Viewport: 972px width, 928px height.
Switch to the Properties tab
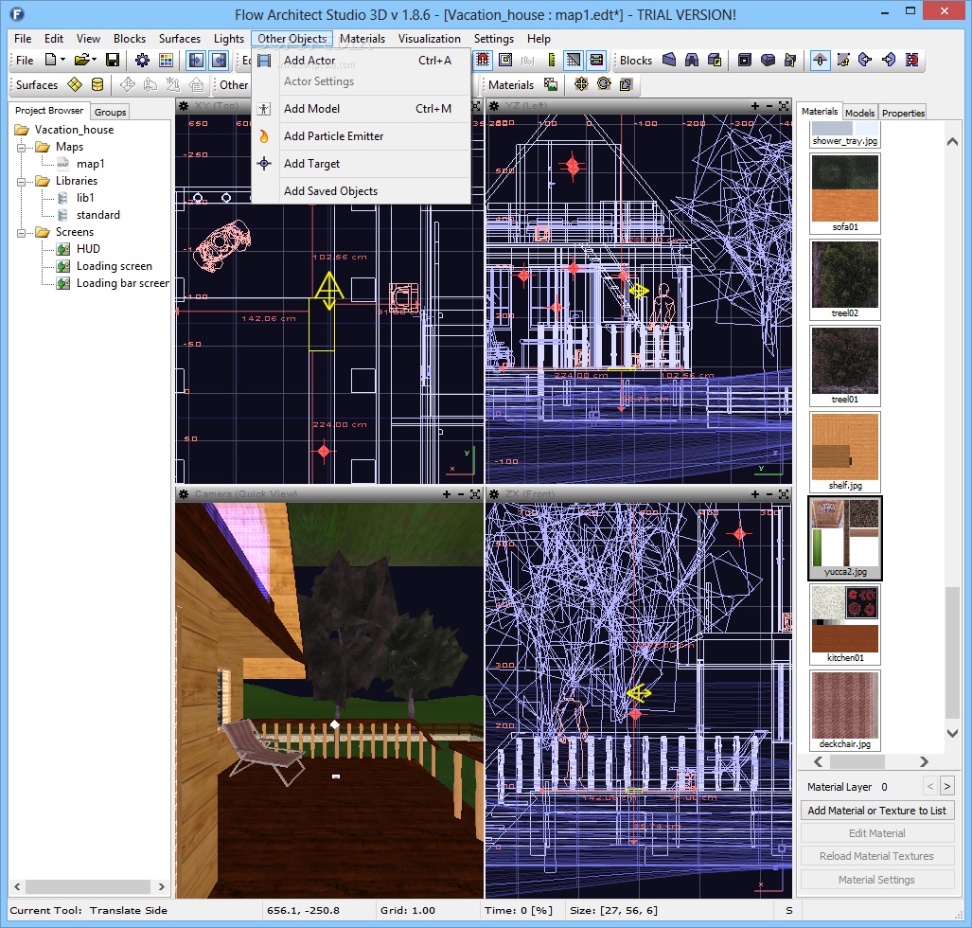903,113
